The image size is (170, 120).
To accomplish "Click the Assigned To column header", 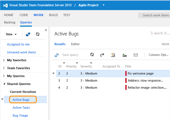I will click(x=111, y=66).
